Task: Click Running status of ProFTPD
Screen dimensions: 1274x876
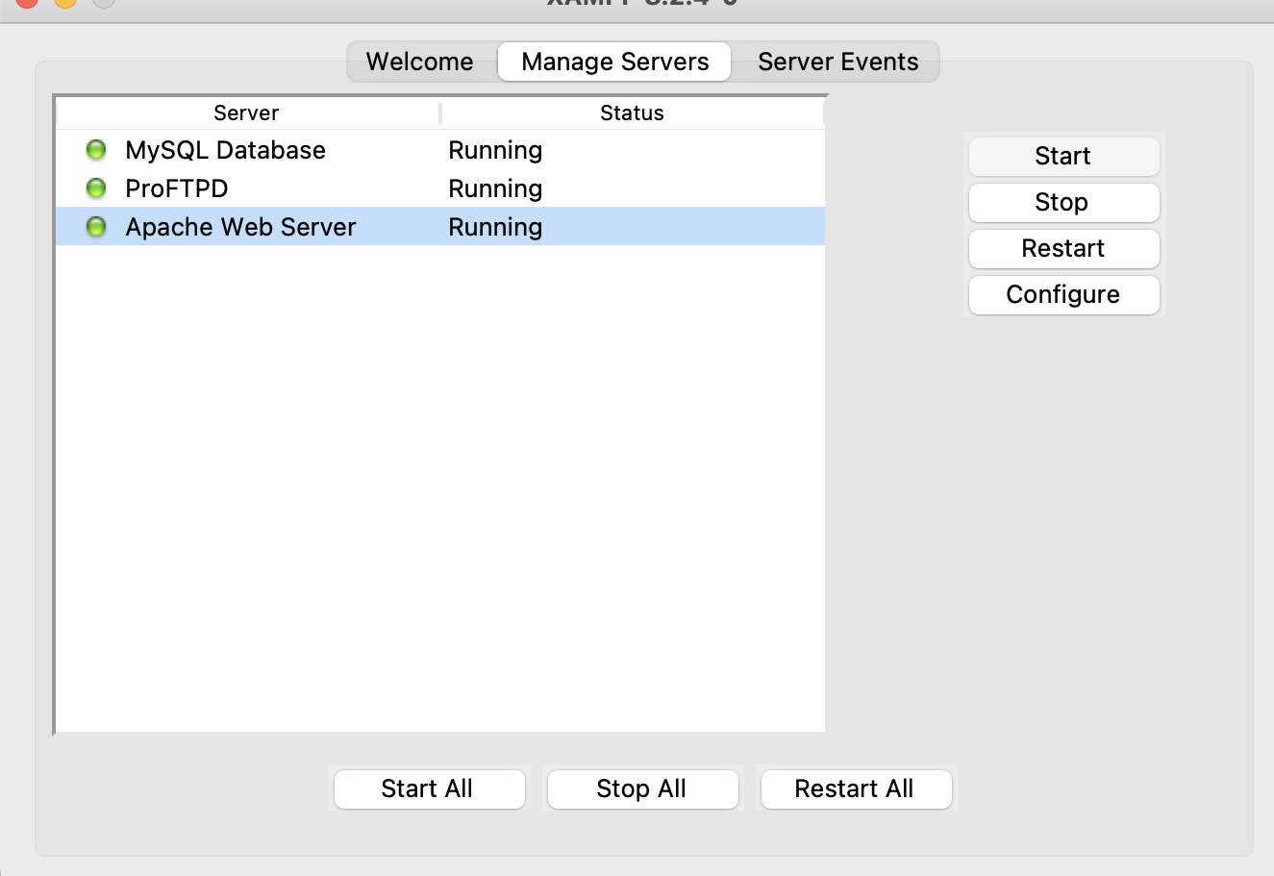Action: point(495,189)
